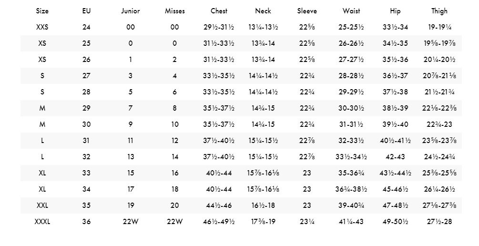Select the Hip column header
Screen dimensions: 479x246
click(395, 11)
